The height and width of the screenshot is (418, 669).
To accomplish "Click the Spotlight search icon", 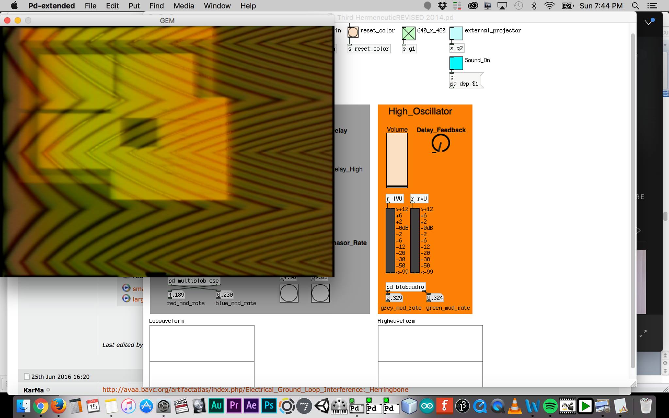I will [635, 6].
